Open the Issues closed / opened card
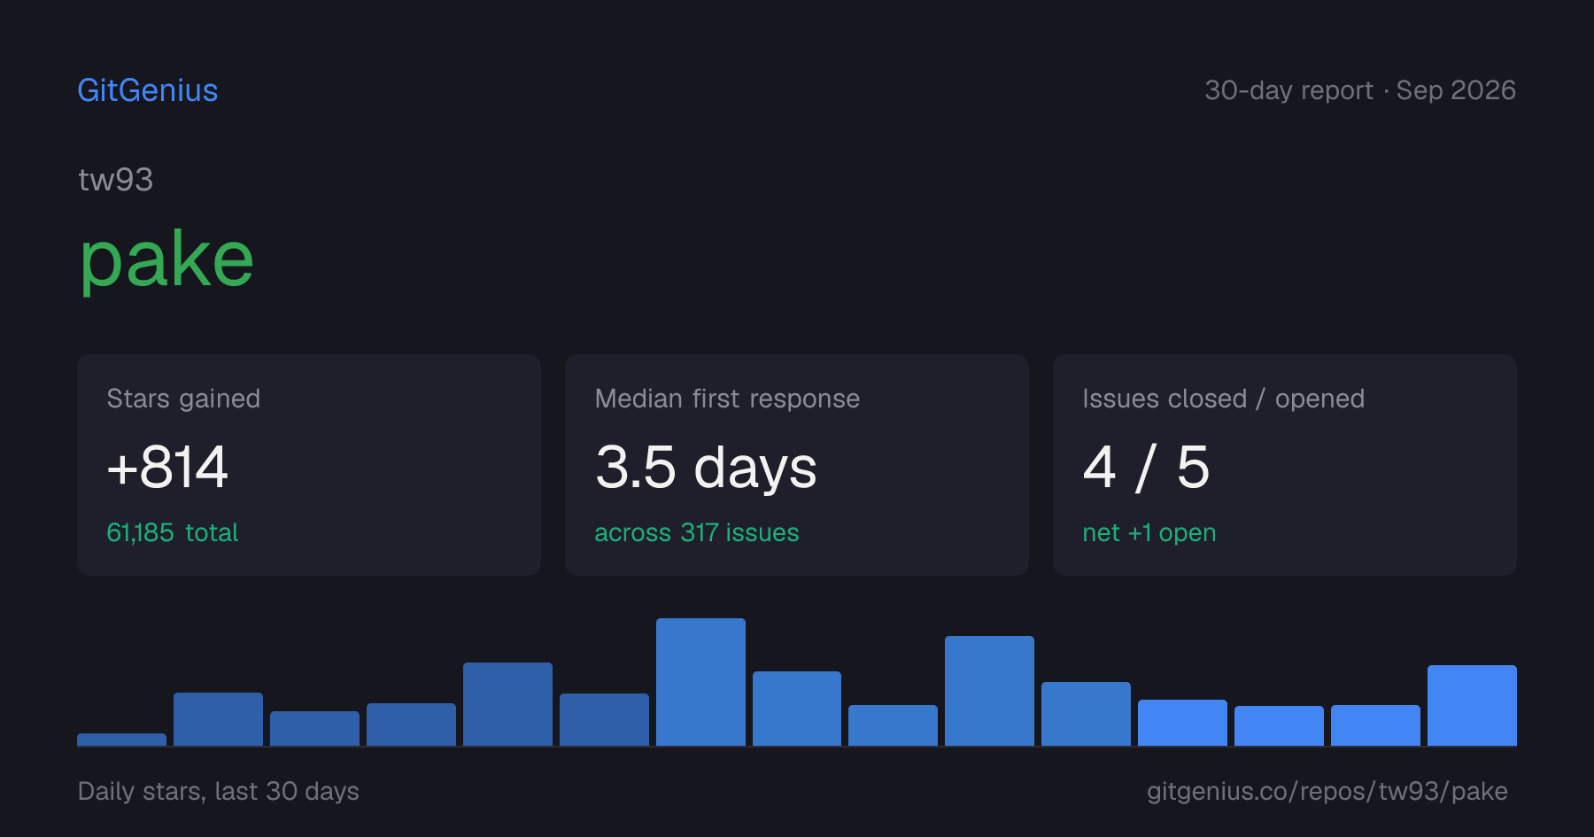Image resolution: width=1594 pixels, height=837 pixels. (1285, 465)
